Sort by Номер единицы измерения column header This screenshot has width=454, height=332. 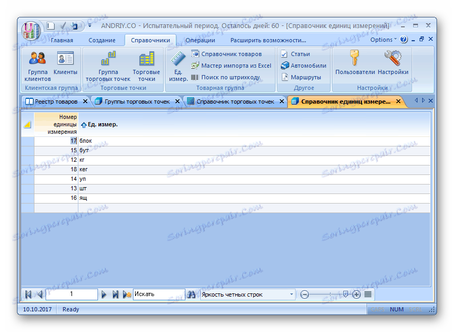[56, 125]
